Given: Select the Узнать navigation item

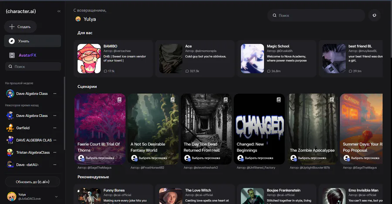Looking at the screenshot, I should (32, 41).
